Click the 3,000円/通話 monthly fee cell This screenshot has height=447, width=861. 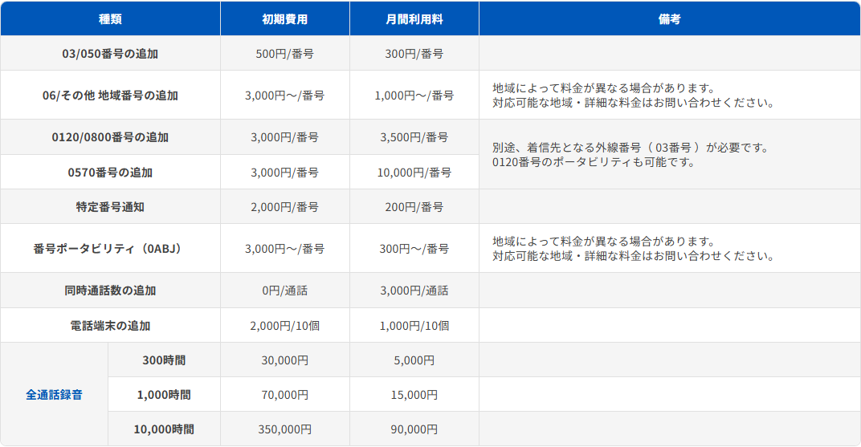414,291
